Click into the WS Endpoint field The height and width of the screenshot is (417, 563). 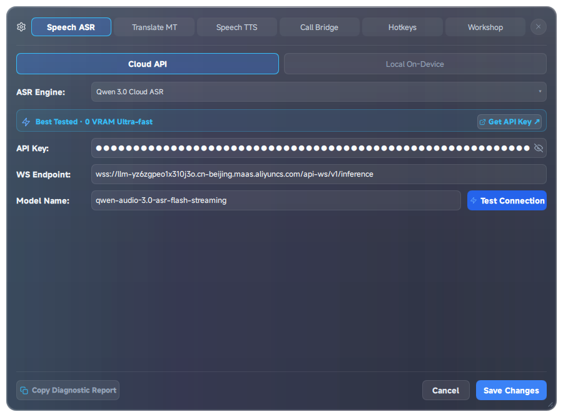pyautogui.click(x=319, y=174)
